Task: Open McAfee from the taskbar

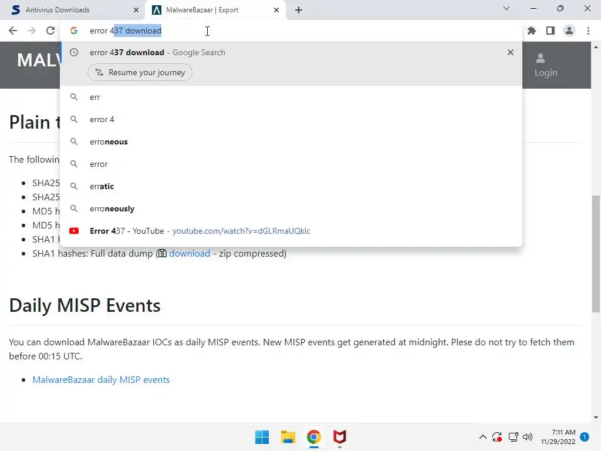Action: (x=340, y=437)
